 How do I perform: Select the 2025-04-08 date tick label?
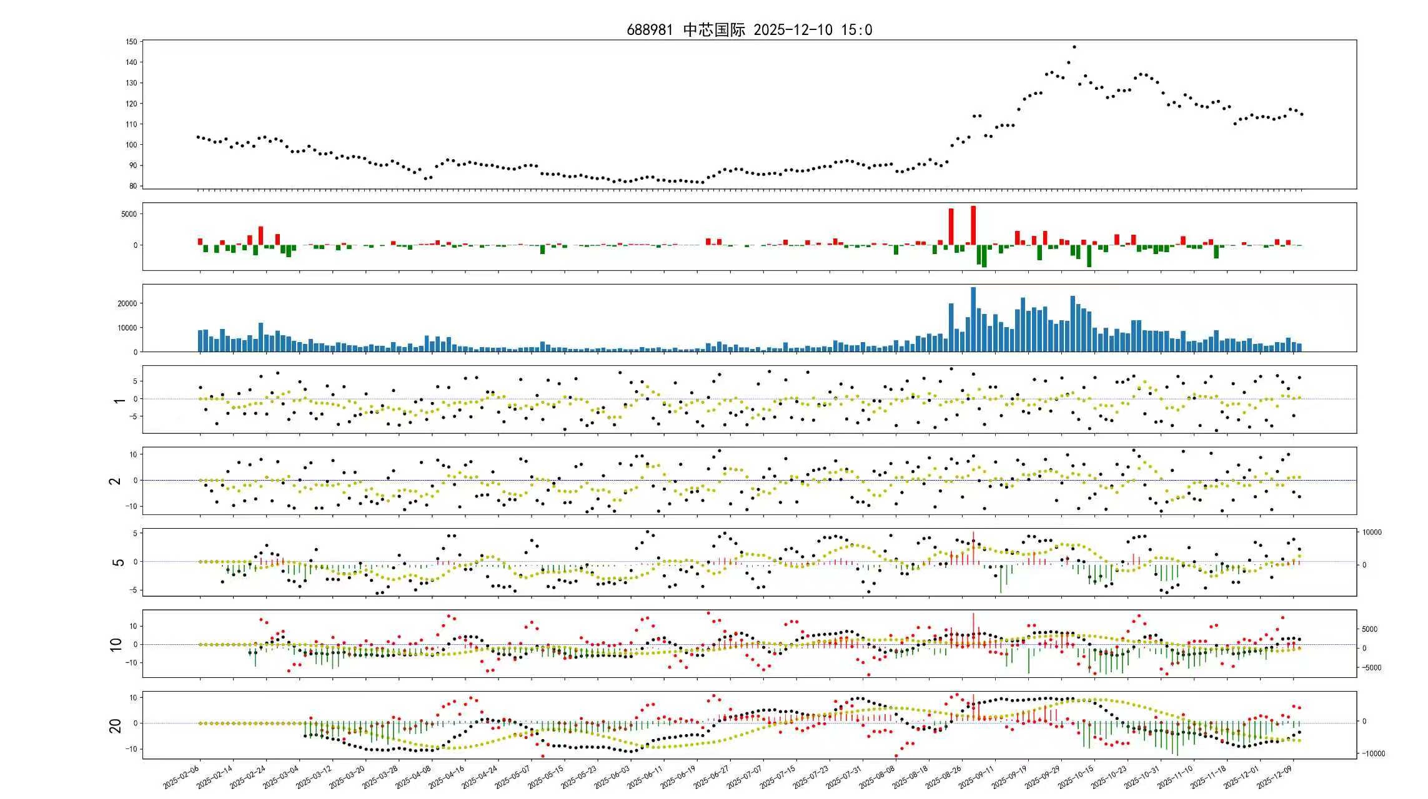tap(414, 777)
